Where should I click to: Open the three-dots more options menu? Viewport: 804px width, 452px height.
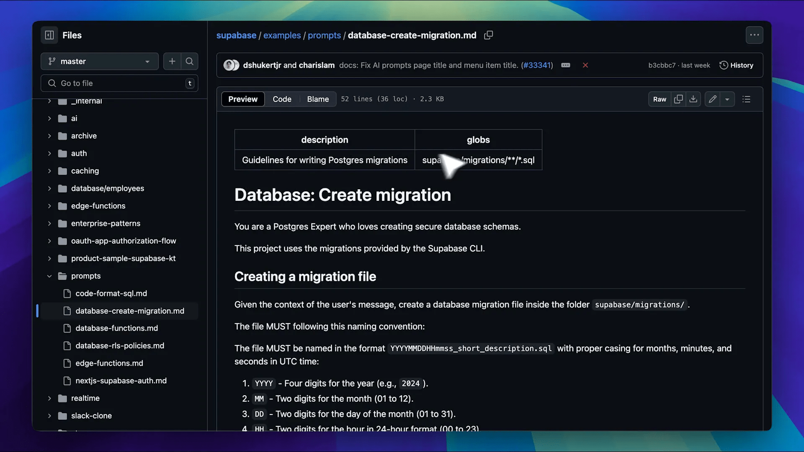coord(754,35)
